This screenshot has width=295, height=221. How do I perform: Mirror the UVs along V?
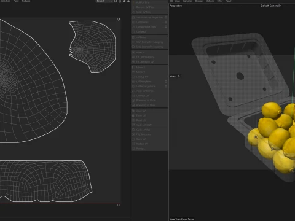pos(149,72)
